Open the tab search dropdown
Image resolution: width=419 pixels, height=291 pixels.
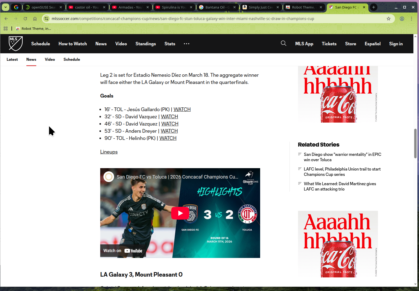pyautogui.click(x=6, y=7)
